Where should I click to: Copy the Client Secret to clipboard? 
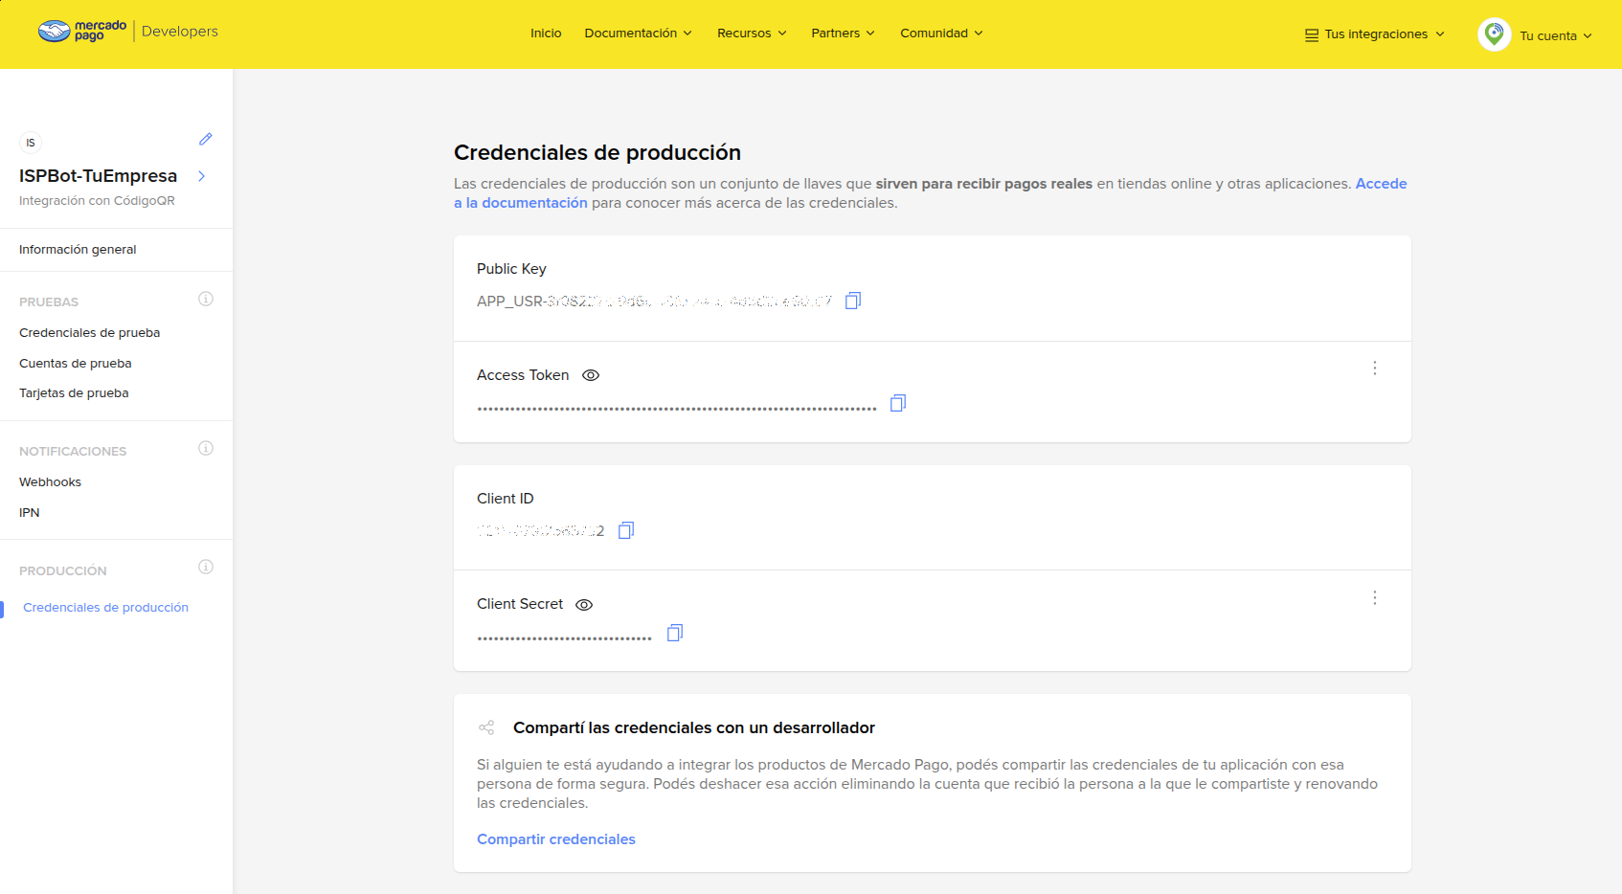click(x=675, y=633)
